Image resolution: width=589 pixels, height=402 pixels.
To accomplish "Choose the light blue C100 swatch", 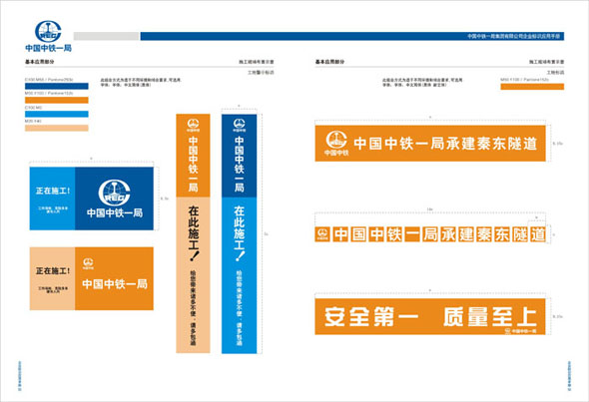I will (57, 114).
